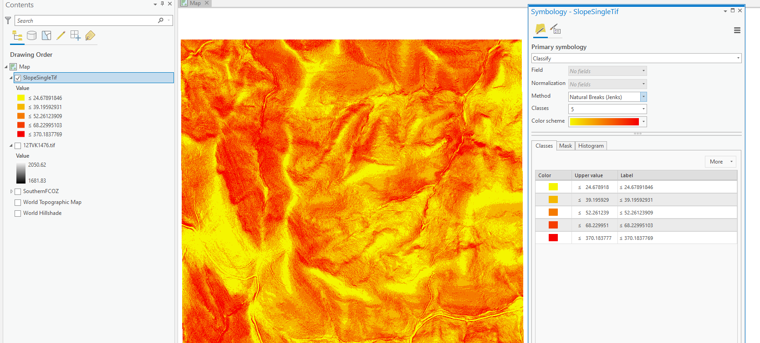Image resolution: width=760 pixels, height=343 pixels.
Task: Switch to the Classes tab
Action: [x=544, y=146]
